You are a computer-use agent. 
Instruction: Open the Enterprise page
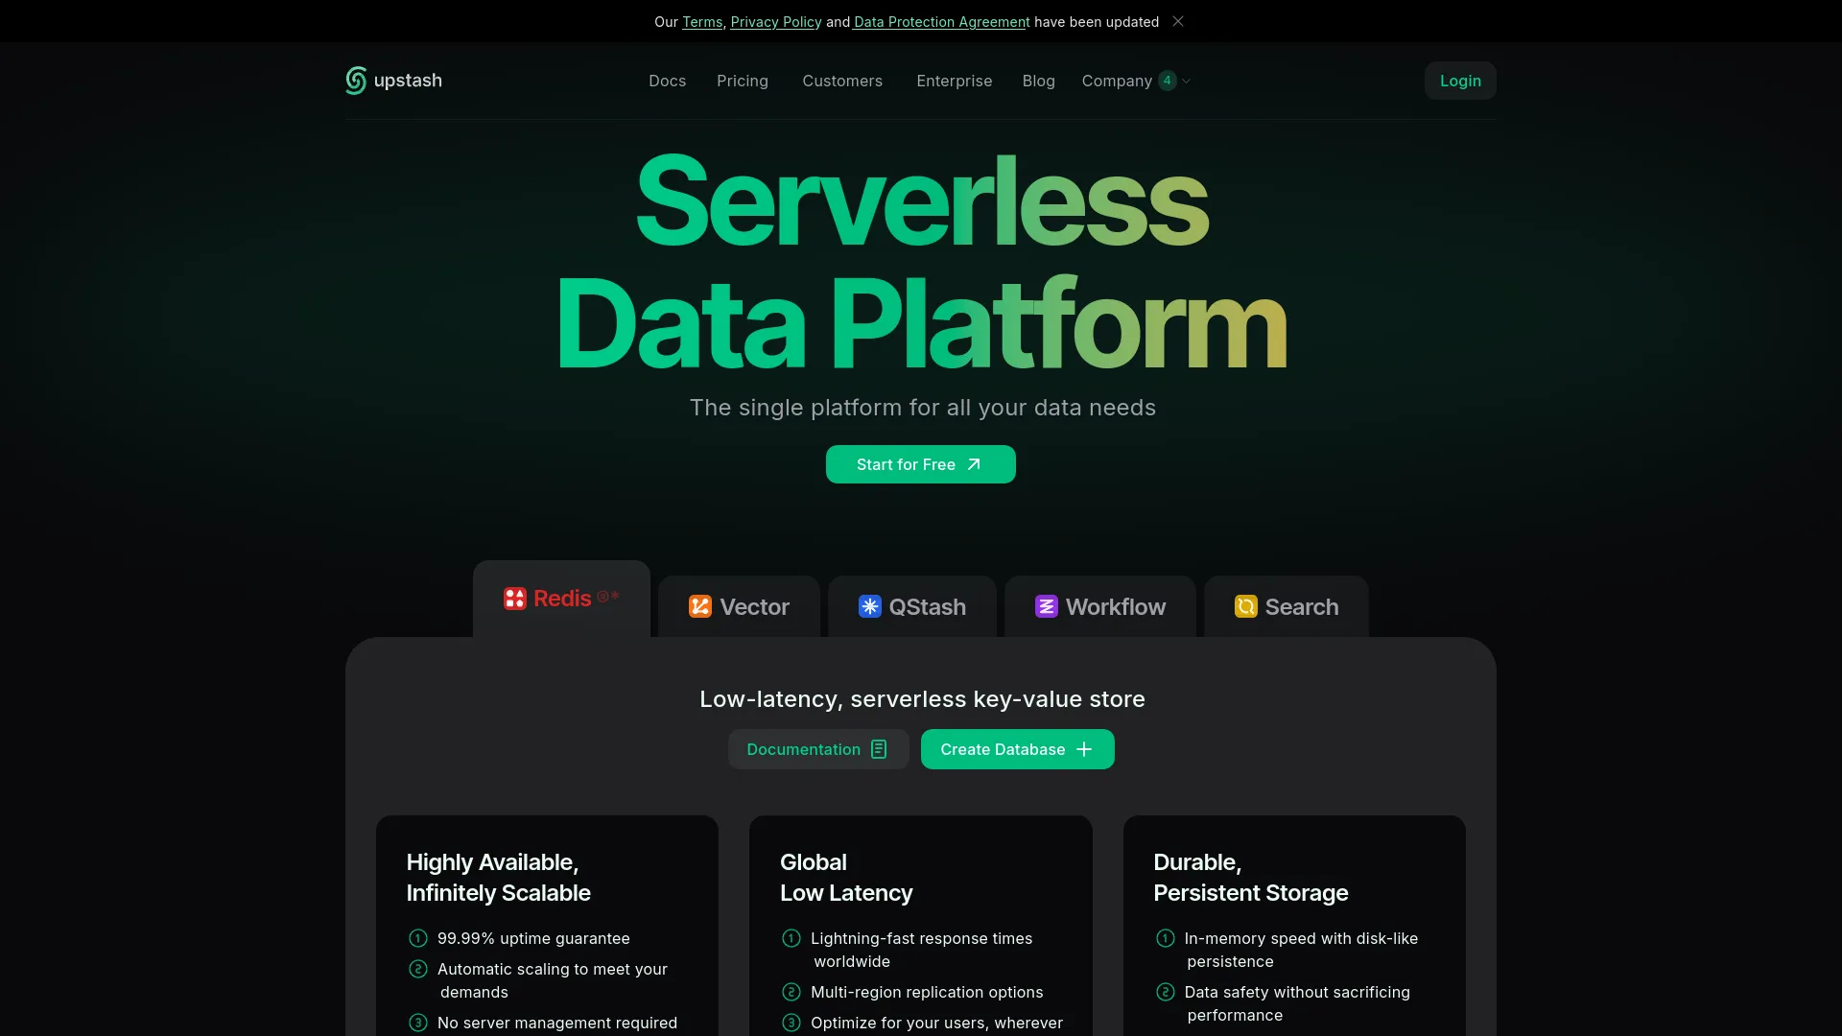(x=955, y=81)
